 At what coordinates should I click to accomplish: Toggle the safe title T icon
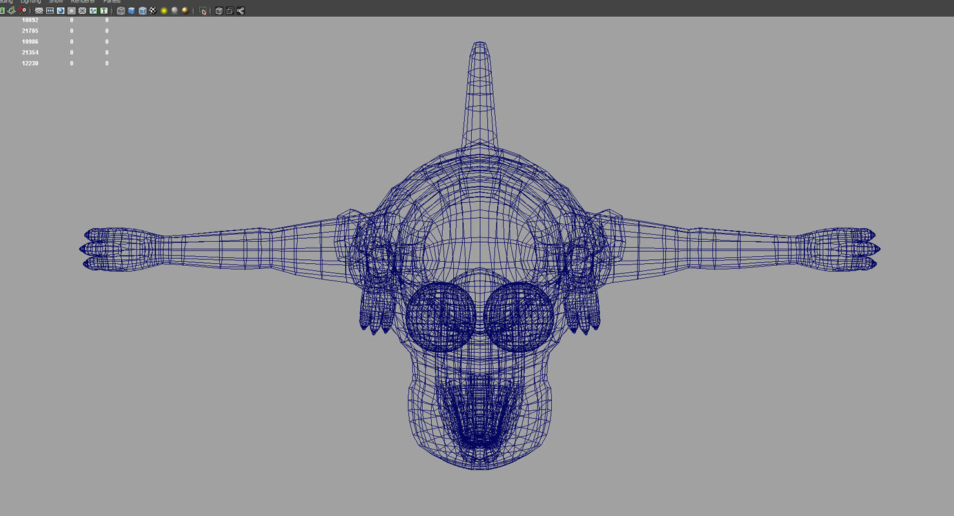(104, 11)
